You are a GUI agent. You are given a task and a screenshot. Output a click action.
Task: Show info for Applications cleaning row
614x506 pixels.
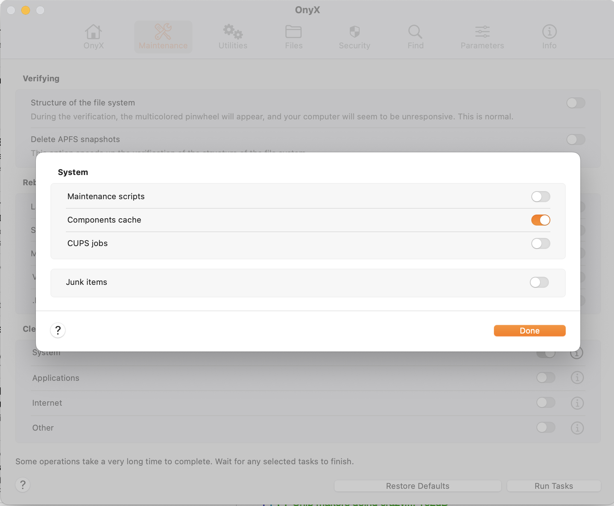[577, 377]
